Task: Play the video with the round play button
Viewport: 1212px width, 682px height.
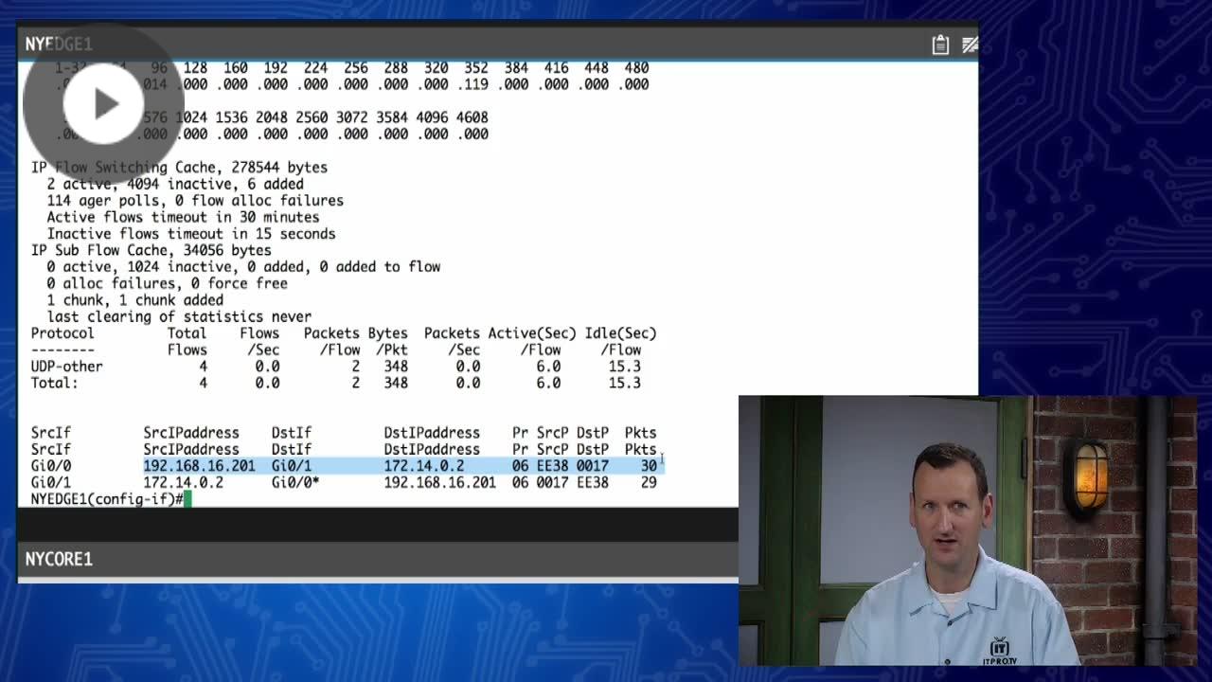Action: pos(103,103)
